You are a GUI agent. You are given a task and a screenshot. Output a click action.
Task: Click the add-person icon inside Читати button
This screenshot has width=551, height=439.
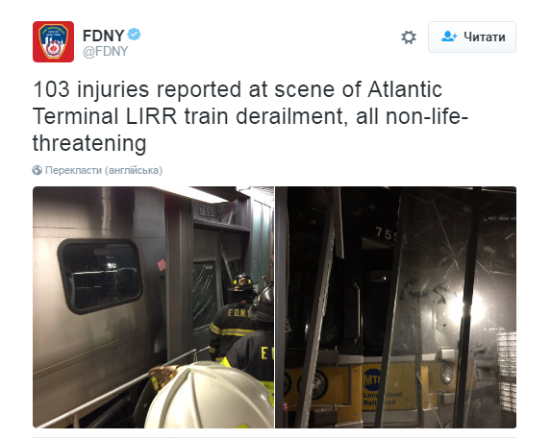[449, 37]
